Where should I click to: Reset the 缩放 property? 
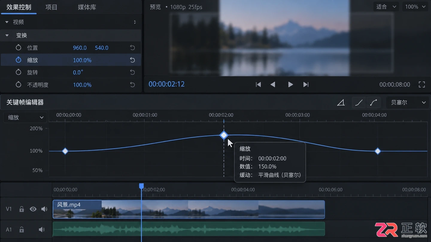tap(132, 60)
